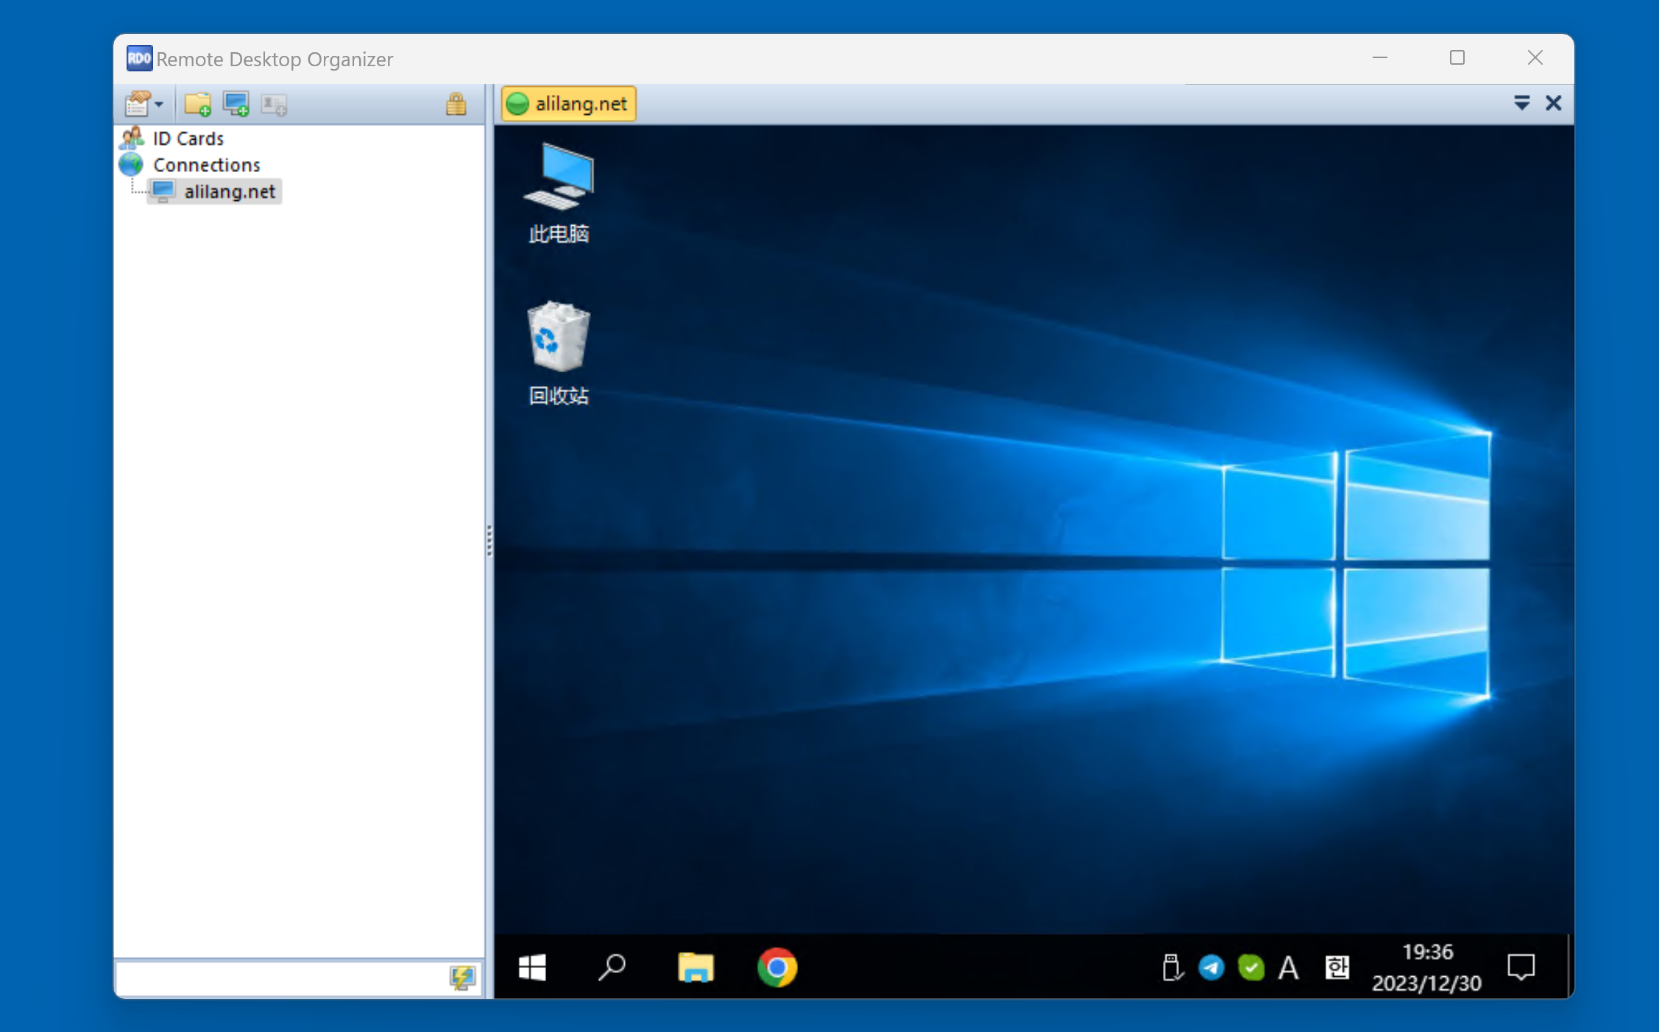The height and width of the screenshot is (1032, 1659).
Task: Select alilang.net in the connections tree
Action: pos(229,192)
